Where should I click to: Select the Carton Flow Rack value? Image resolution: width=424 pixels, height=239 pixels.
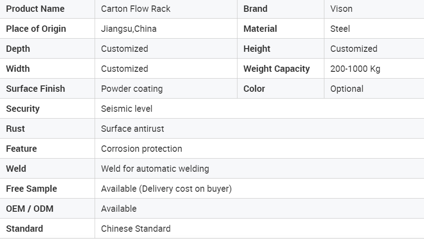pyautogui.click(x=136, y=9)
